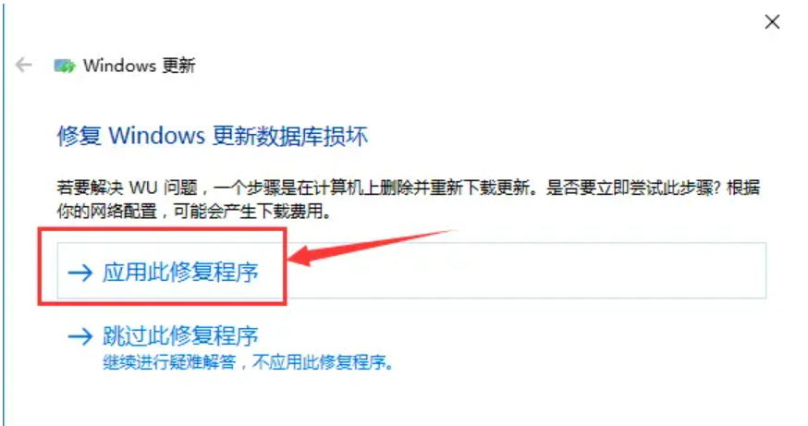Click the 修复 Windows 更新数据库损坏 heading
Viewport: 808px width, 426px height.
(213, 136)
